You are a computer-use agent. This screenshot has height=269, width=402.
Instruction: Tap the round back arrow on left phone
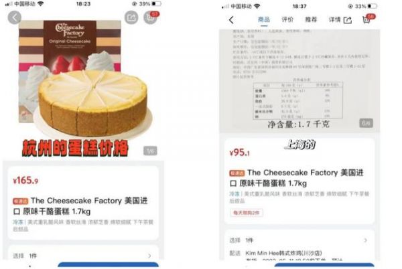(x=14, y=18)
